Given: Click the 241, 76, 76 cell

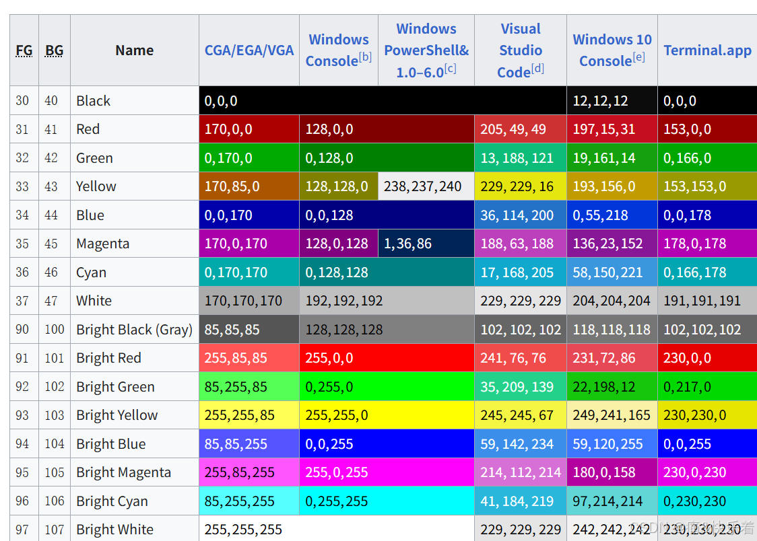Looking at the screenshot, I should tap(521, 357).
